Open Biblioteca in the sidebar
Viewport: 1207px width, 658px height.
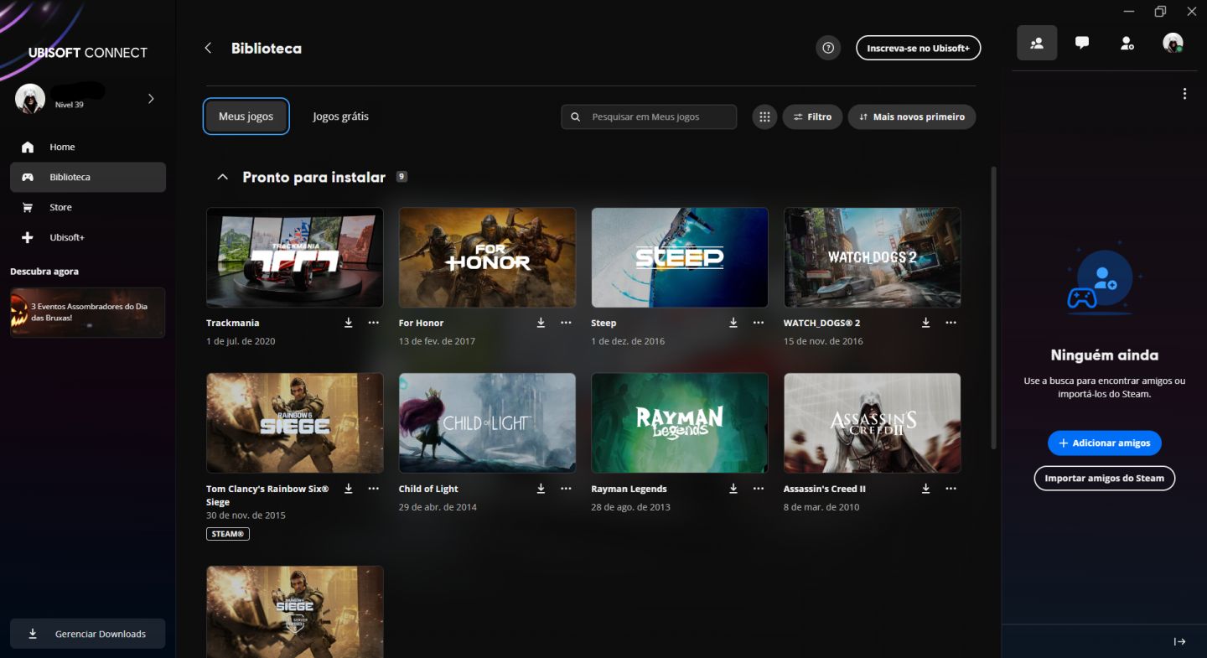click(88, 177)
